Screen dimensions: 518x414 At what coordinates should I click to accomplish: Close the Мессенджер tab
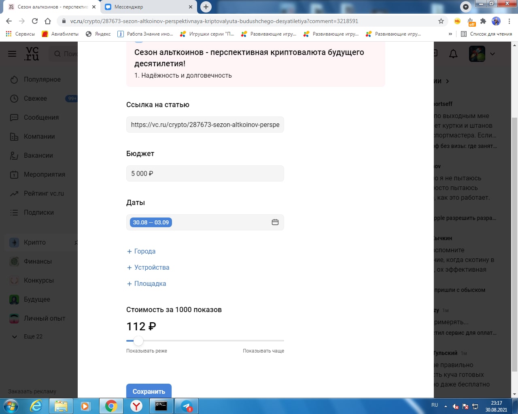coord(191,7)
